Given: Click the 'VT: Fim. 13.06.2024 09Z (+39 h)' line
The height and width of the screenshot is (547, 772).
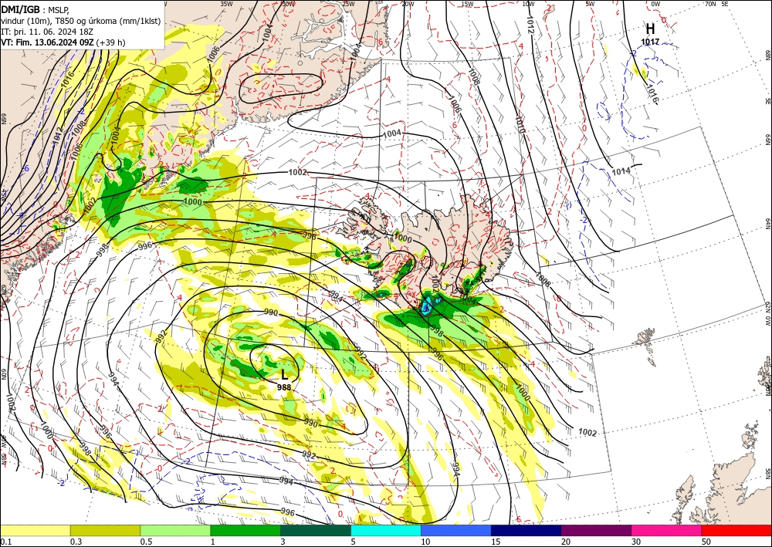Looking at the screenshot, I should [x=63, y=42].
